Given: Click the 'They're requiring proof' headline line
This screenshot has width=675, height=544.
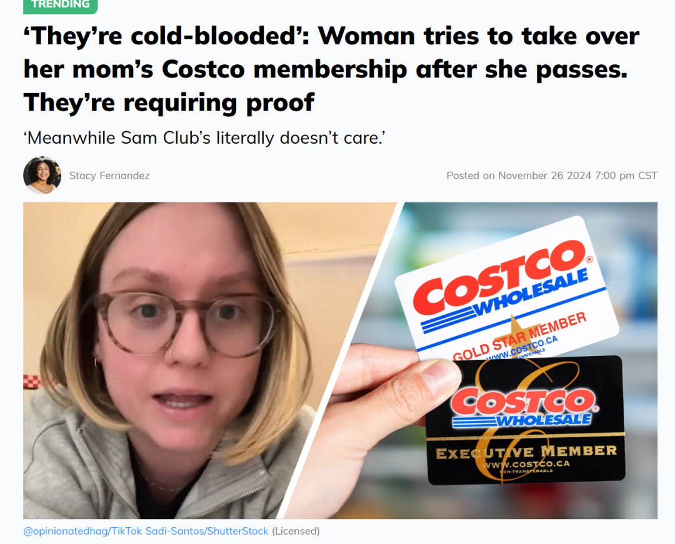Looking at the screenshot, I should 169,102.
